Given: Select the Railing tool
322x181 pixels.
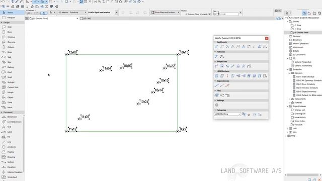Looking at the screenshot, I should [x=12, y=67].
